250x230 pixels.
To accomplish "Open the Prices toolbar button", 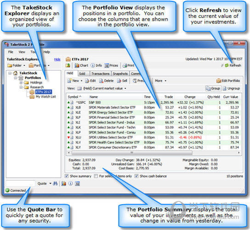I will tap(111, 65).
